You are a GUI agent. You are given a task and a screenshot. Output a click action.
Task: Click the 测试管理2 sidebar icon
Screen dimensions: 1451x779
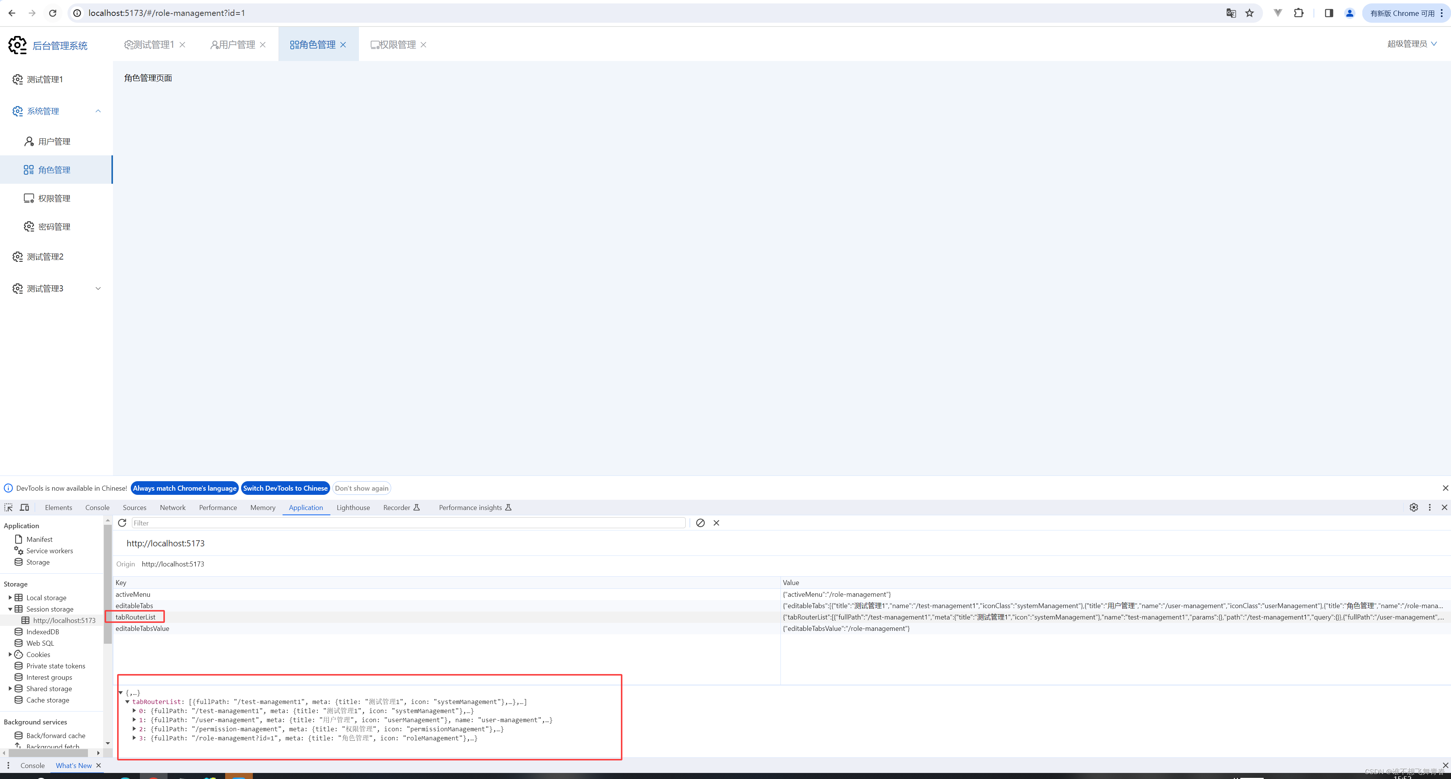tap(17, 256)
